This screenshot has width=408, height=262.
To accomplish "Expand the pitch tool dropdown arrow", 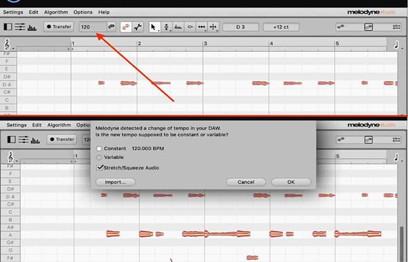I will (x=171, y=31).
